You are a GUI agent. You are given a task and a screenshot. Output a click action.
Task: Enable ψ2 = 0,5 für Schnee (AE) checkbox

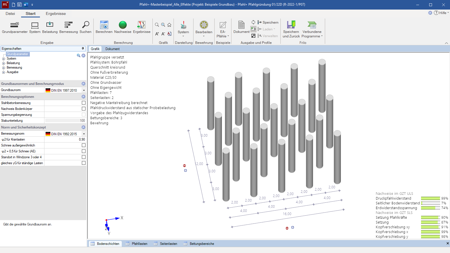(x=84, y=151)
